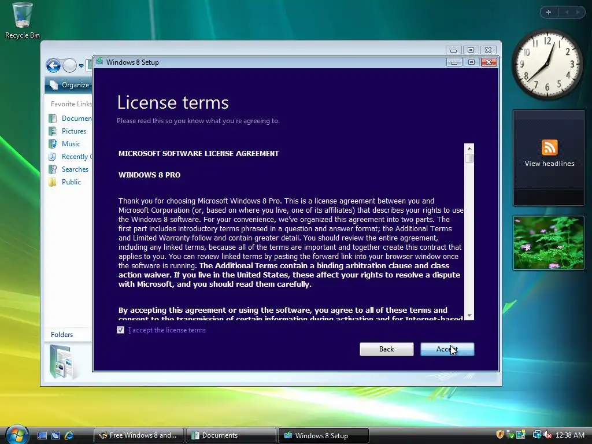This screenshot has height=444, width=592.
Task: Click the Music folder icon in sidebar
Action: pos(53,144)
